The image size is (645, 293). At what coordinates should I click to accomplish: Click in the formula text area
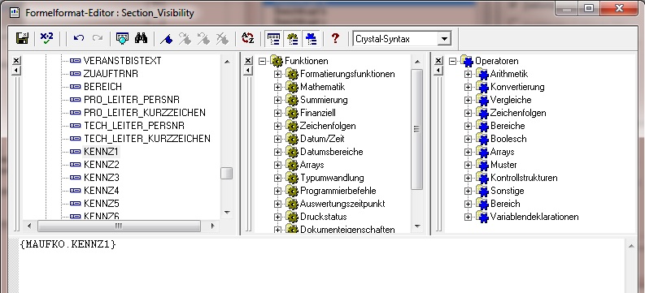point(322,265)
